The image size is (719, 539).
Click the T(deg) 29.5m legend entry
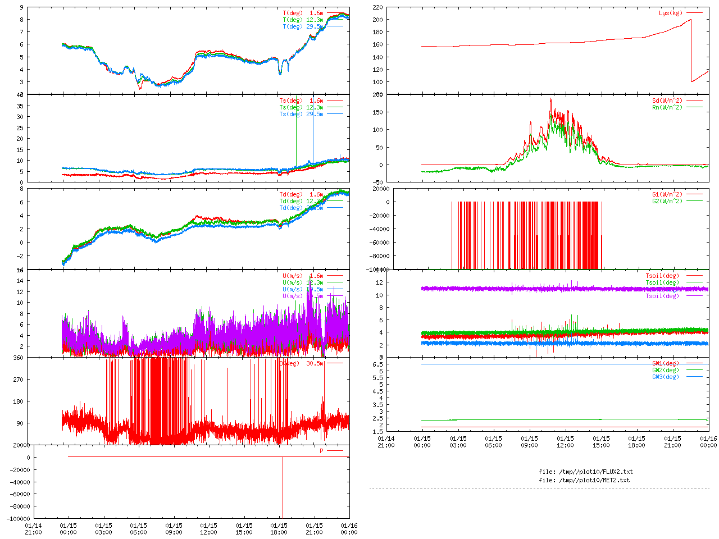303,26
